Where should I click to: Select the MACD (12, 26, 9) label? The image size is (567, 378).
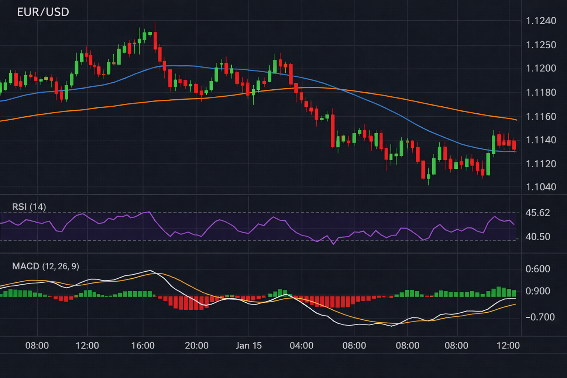(x=46, y=266)
